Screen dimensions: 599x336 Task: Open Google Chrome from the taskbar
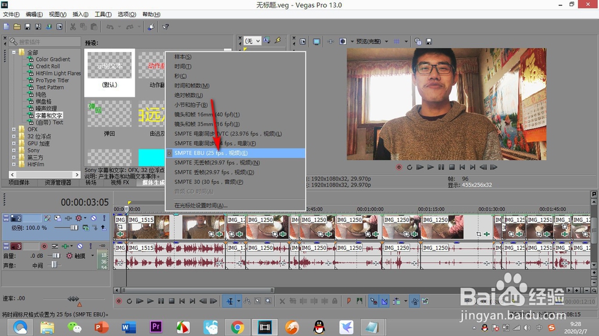coord(237,327)
